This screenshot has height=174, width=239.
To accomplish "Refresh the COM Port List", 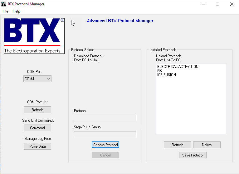I will (x=37, y=110).
